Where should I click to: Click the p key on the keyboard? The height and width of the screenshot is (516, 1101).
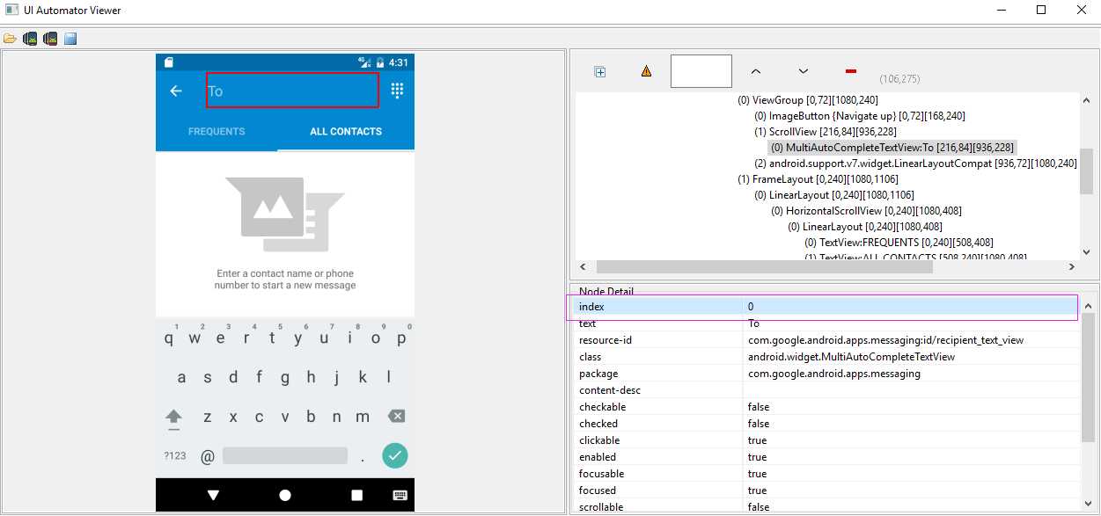[401, 338]
